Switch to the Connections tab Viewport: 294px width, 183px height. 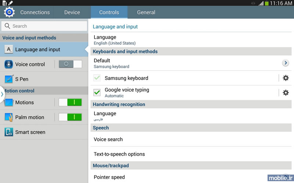(x=35, y=12)
